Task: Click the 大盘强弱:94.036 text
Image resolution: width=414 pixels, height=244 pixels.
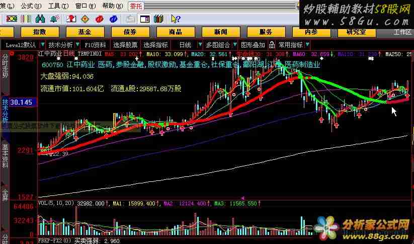Action: pyautogui.click(x=67, y=77)
